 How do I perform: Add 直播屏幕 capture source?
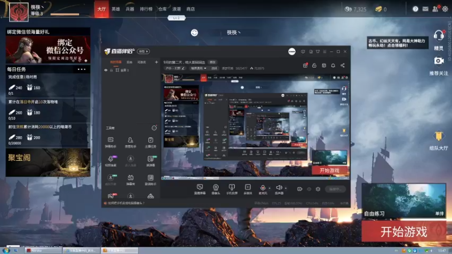point(200,190)
